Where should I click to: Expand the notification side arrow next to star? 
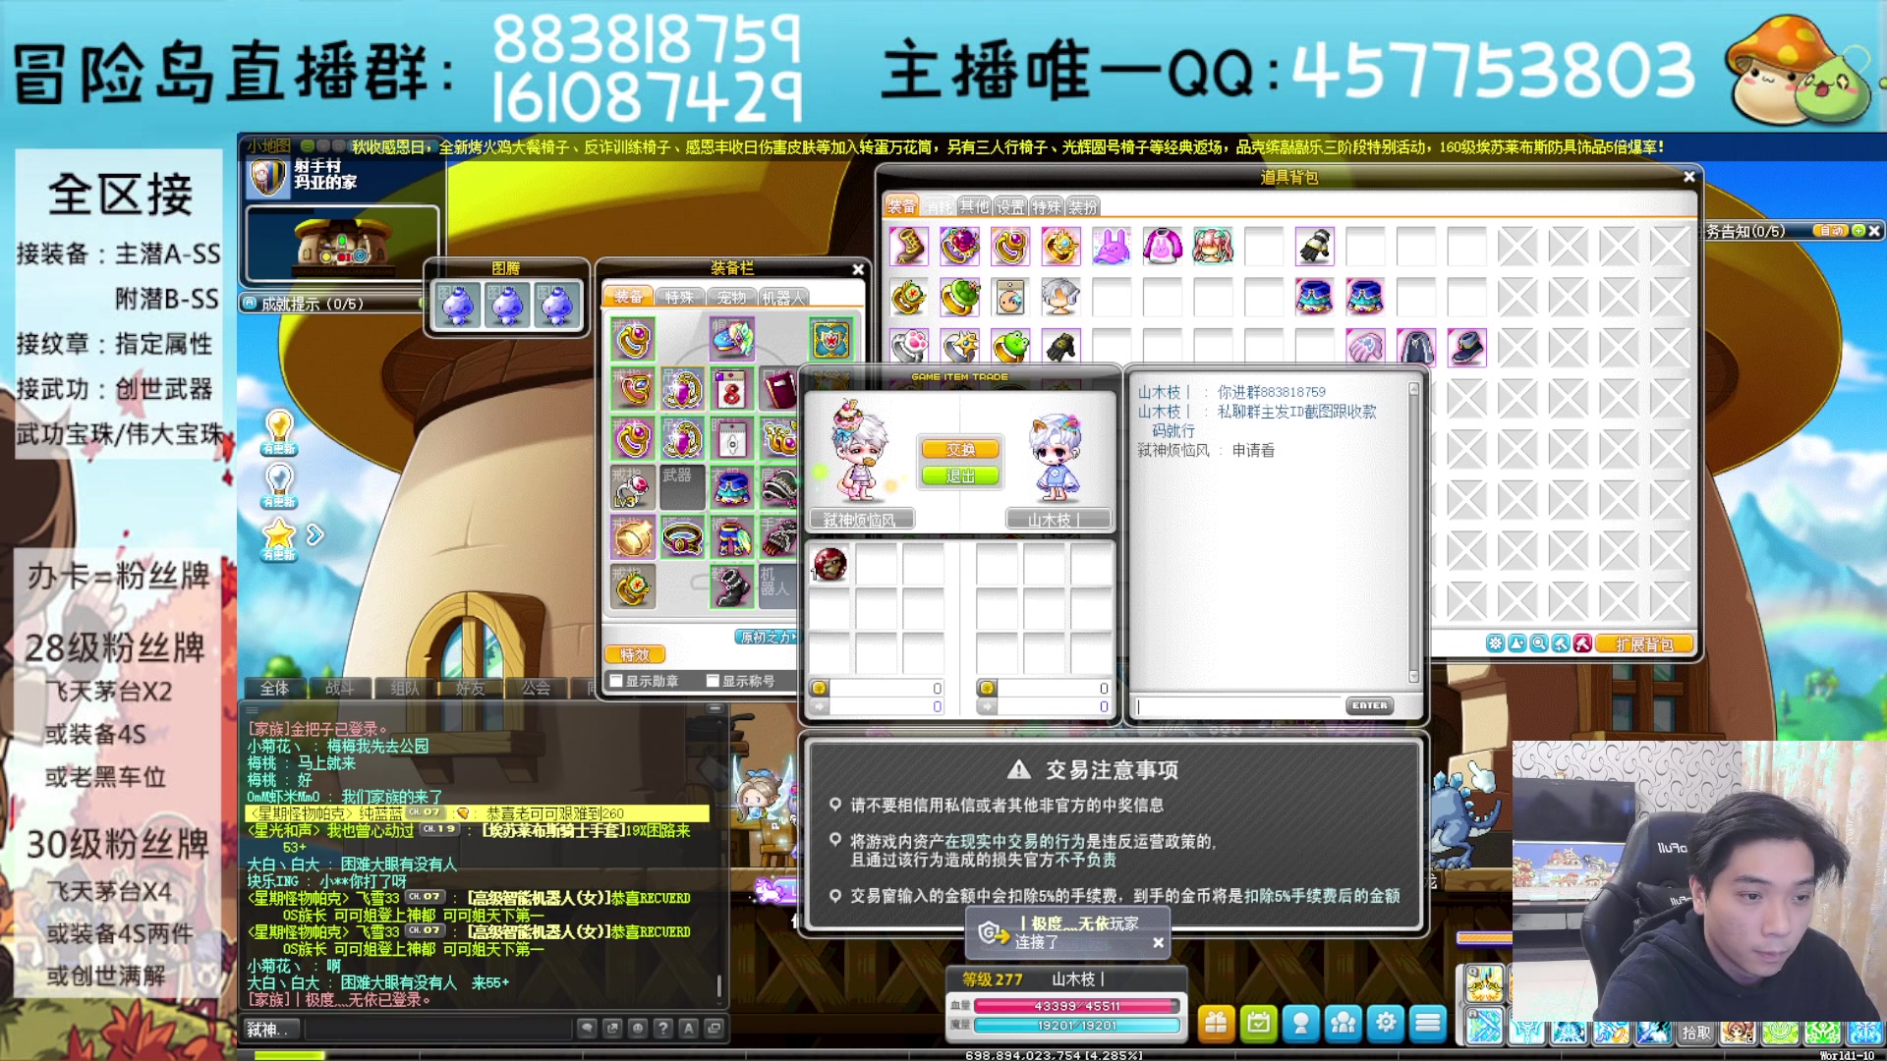(314, 534)
